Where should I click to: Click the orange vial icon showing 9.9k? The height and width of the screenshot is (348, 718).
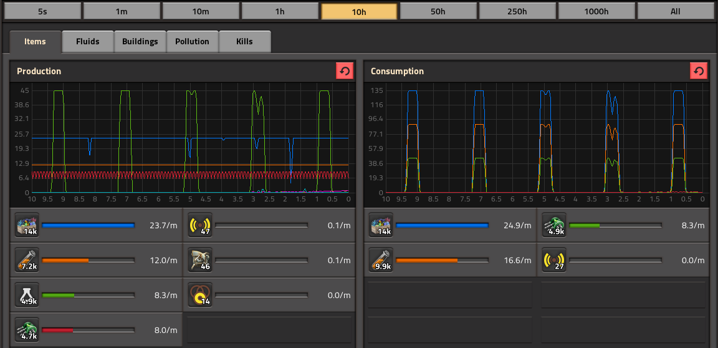(x=381, y=260)
